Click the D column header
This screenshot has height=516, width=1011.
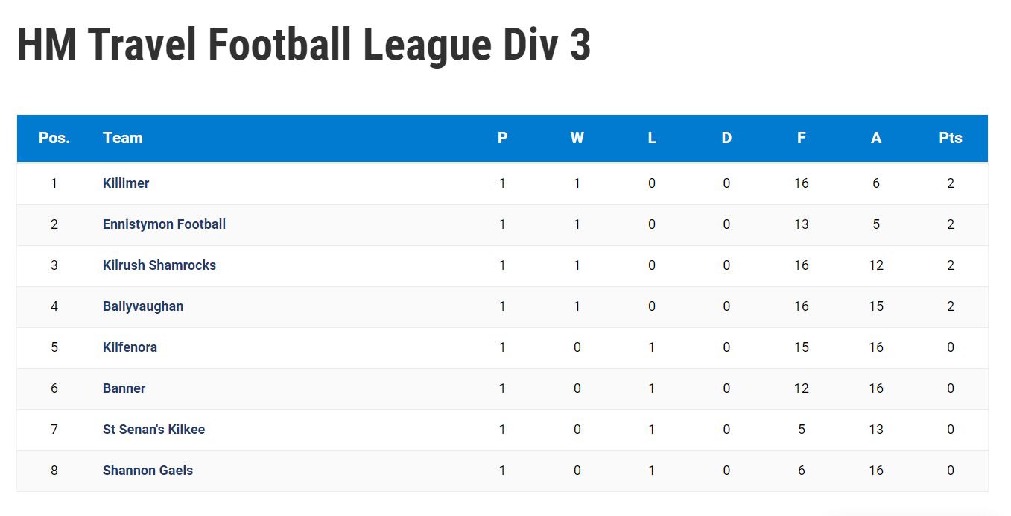(x=726, y=138)
